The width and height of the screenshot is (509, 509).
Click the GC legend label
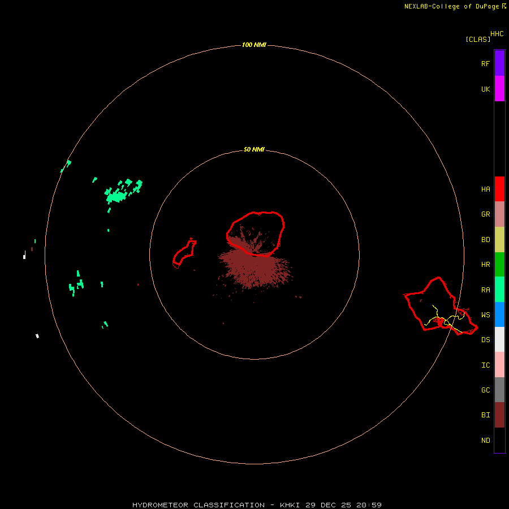485,390
